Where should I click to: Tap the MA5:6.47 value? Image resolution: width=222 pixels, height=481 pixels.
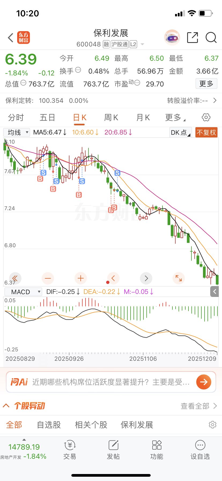[x=50, y=132]
